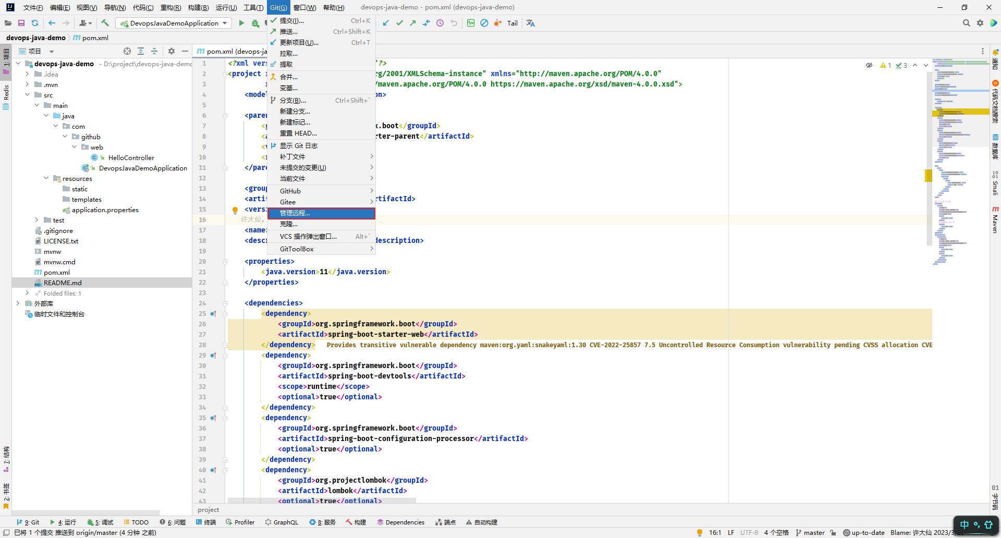This screenshot has width=1001, height=538.
Task: Select HelloController class in tree
Action: coord(131,157)
